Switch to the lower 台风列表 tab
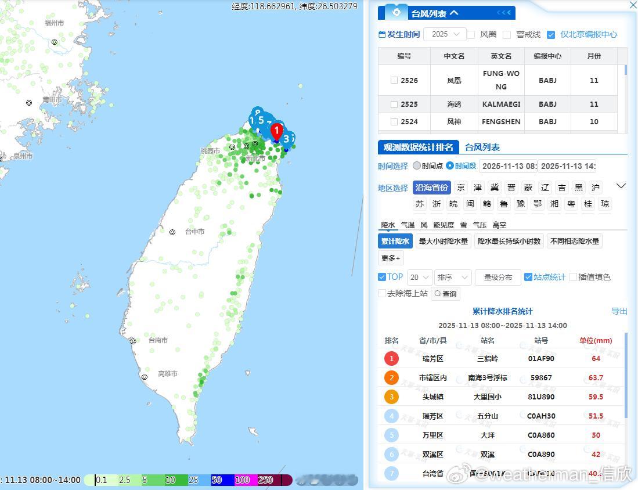Screen dimensions: 638x490 482,147
